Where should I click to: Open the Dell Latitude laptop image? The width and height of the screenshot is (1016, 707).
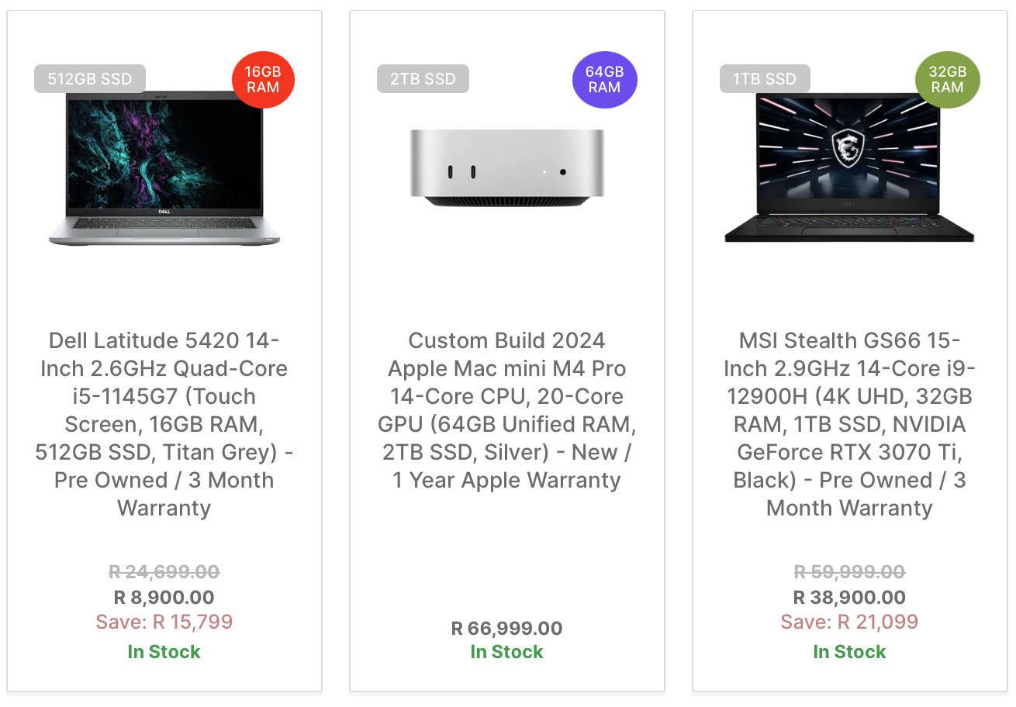164,169
